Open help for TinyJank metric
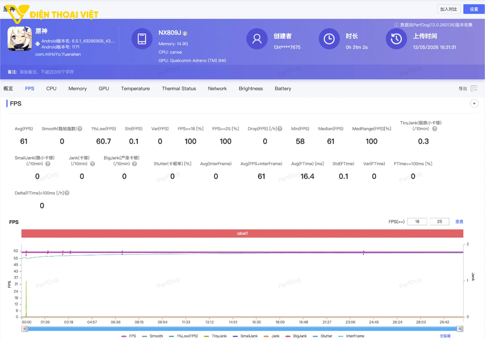 coord(435,129)
